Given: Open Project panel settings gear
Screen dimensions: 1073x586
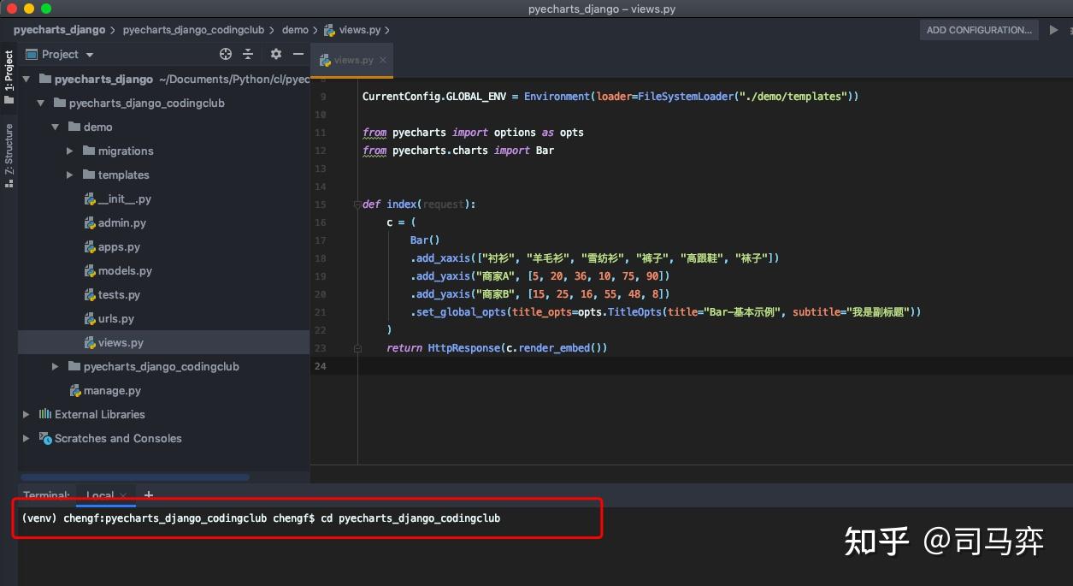Looking at the screenshot, I should (275, 54).
